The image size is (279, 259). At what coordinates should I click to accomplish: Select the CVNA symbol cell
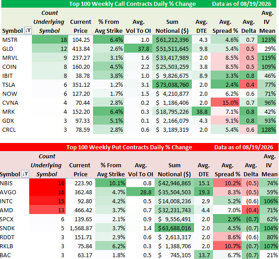(x=17, y=103)
